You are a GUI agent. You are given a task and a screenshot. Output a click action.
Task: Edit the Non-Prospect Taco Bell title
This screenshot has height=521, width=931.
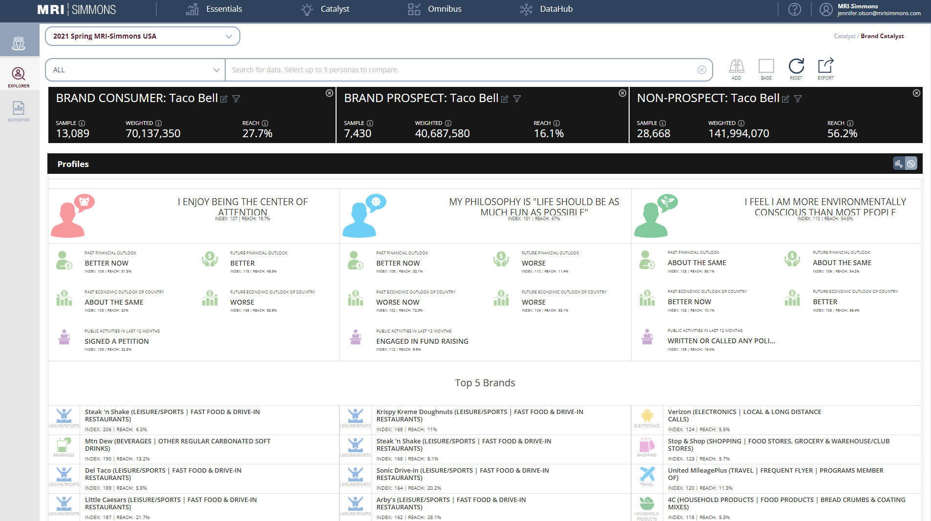tap(785, 99)
